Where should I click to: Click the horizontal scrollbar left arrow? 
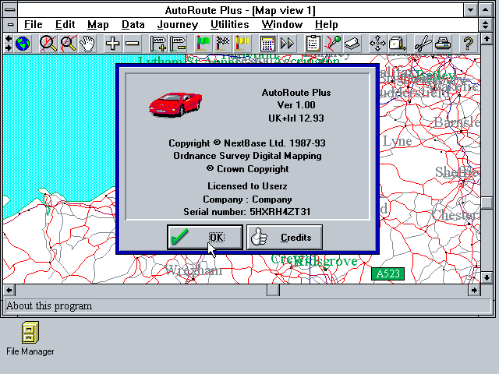[9, 290]
